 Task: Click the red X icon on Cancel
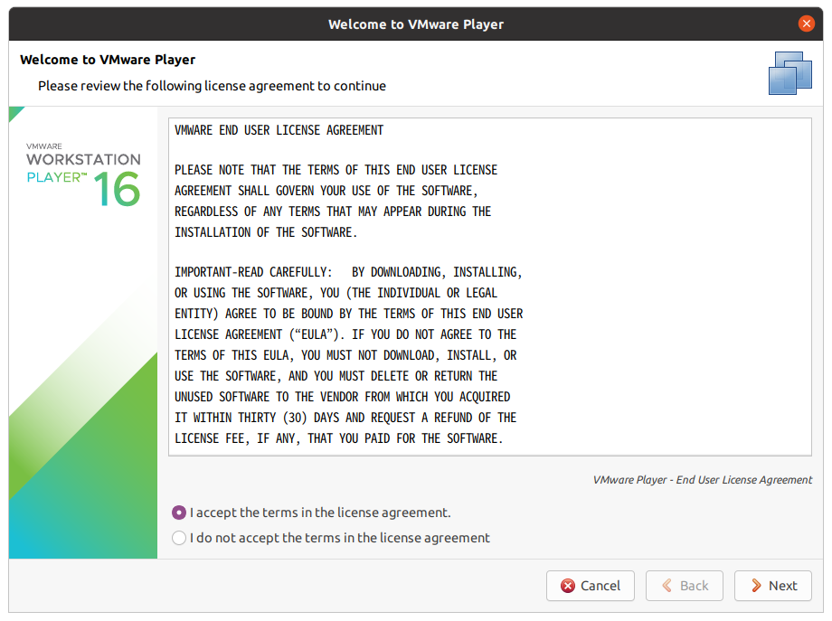tap(568, 586)
